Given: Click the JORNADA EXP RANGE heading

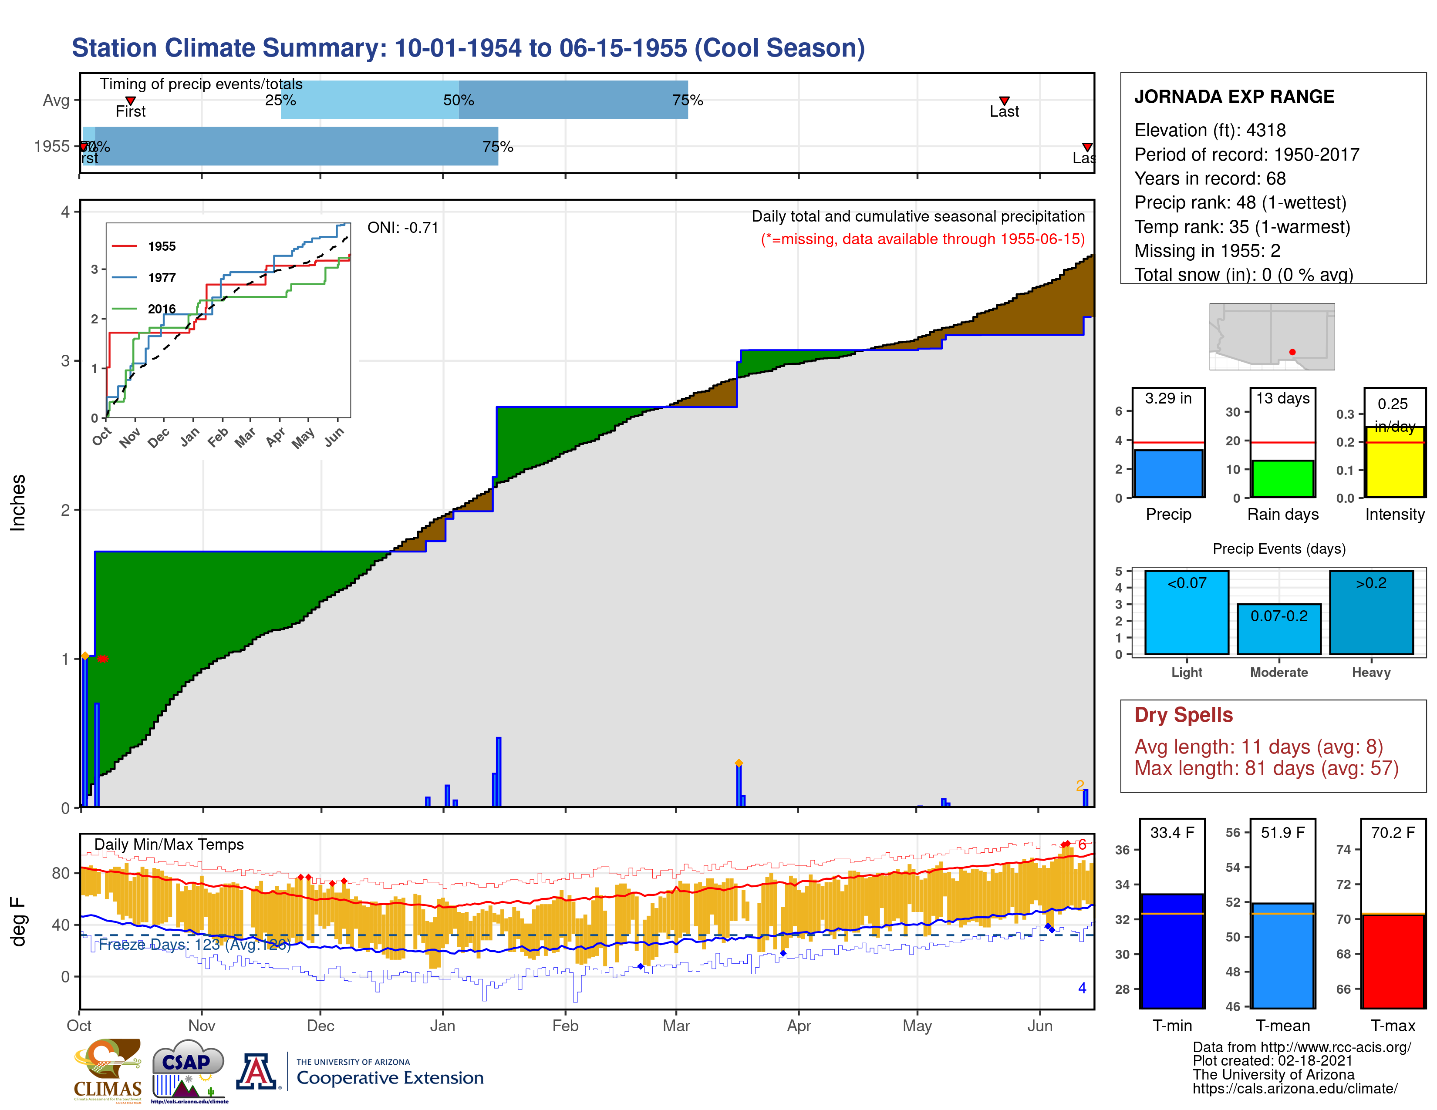Looking at the screenshot, I should pyautogui.click(x=1234, y=97).
